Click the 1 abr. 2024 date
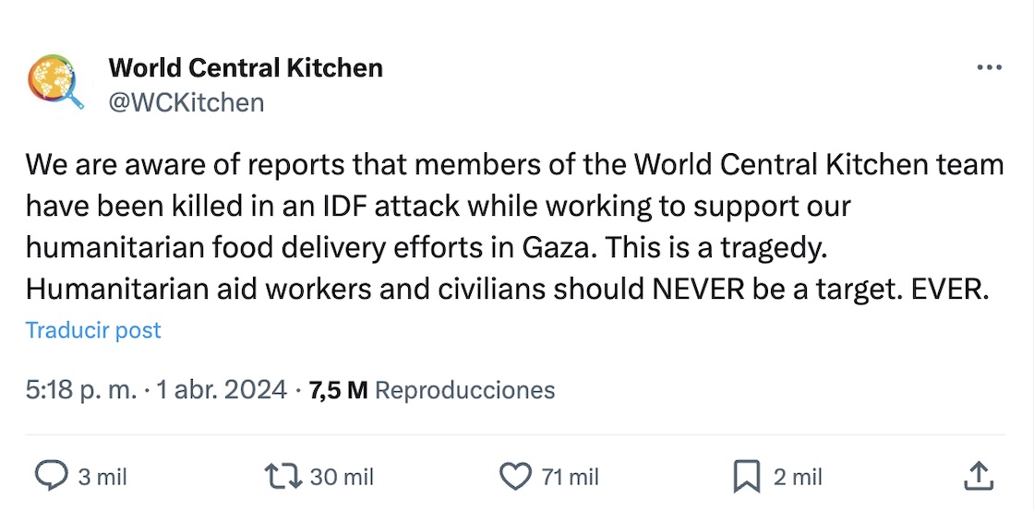The height and width of the screenshot is (510, 1034). pos(222,390)
